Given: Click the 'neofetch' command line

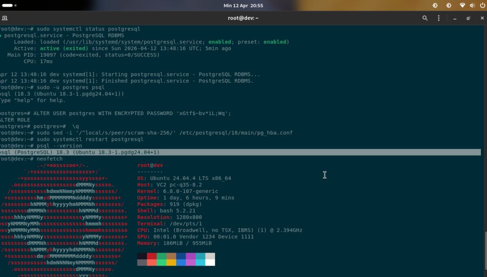Looking at the screenshot, I should [50, 159].
